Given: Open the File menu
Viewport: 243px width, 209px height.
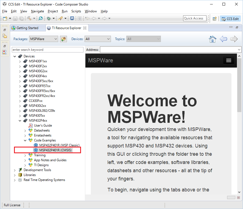Looking at the screenshot, I should pos(5,11).
